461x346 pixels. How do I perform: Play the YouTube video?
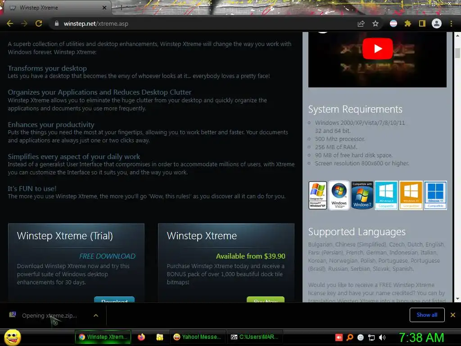(378, 49)
